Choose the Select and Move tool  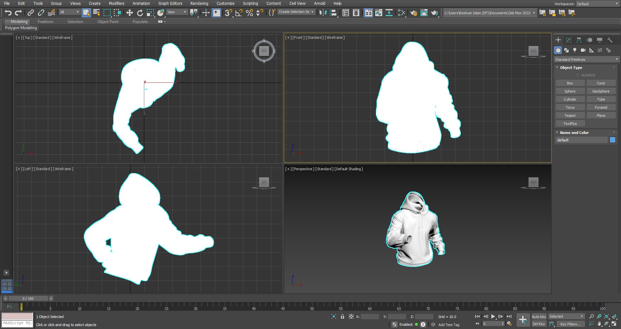(129, 13)
